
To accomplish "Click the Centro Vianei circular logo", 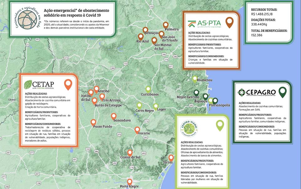I will (189, 129).
